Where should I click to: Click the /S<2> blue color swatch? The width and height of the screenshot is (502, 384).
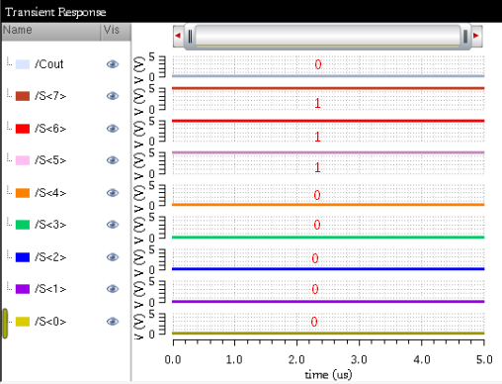(x=23, y=257)
